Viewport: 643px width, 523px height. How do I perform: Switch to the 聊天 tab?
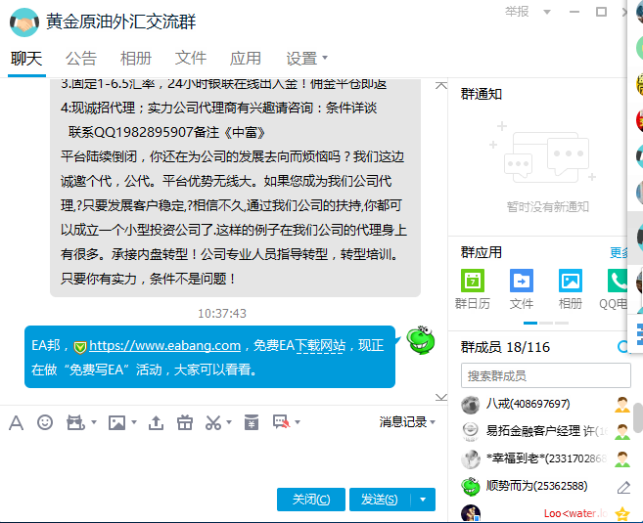click(x=26, y=58)
